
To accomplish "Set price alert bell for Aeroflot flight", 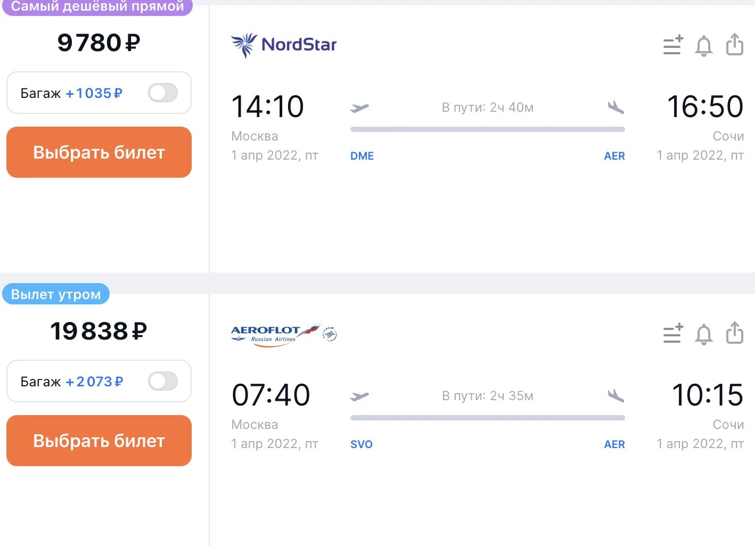I will [704, 334].
